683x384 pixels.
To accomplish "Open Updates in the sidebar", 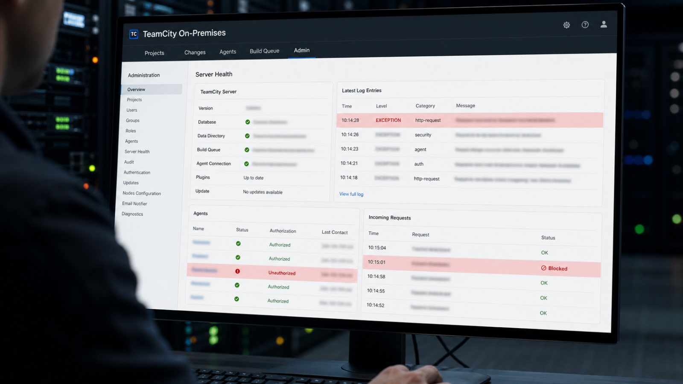I will pyautogui.click(x=131, y=183).
